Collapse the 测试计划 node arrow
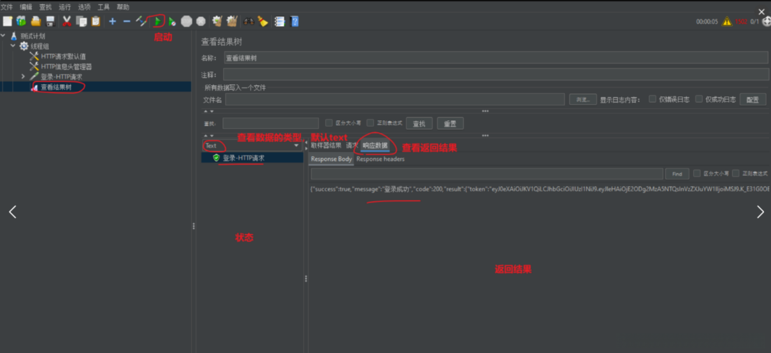Screen dimensions: 771x353 coord(3,36)
